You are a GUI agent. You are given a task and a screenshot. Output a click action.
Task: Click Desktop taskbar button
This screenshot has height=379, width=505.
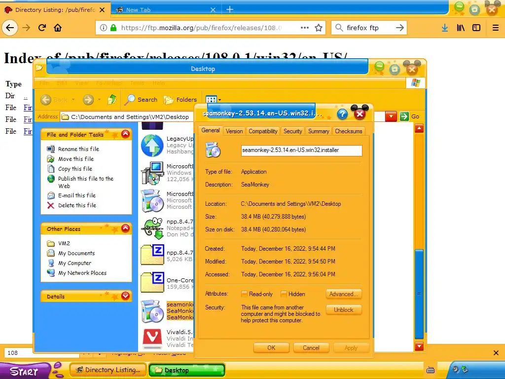(x=187, y=370)
